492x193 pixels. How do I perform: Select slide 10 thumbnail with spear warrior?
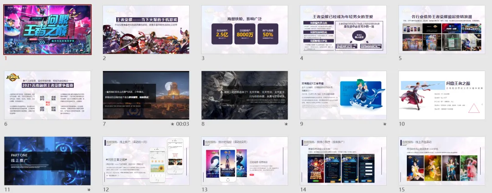point(441,95)
